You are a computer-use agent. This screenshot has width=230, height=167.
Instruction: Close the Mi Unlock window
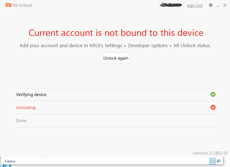tap(225, 5)
